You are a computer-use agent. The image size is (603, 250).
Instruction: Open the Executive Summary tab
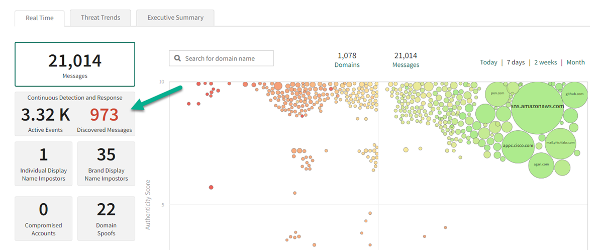click(x=175, y=18)
